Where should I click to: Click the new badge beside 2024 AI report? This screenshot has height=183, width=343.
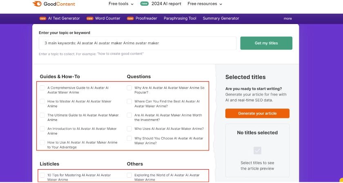[x=144, y=4]
